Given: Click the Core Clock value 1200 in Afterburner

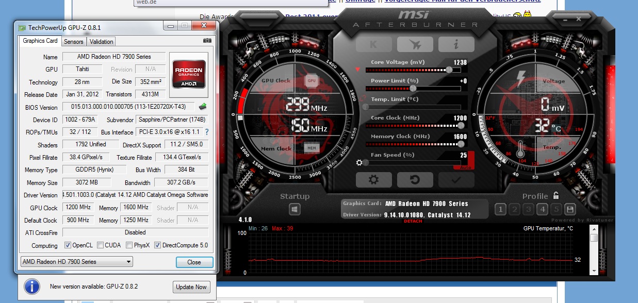Looking at the screenshot, I should 460,118.
